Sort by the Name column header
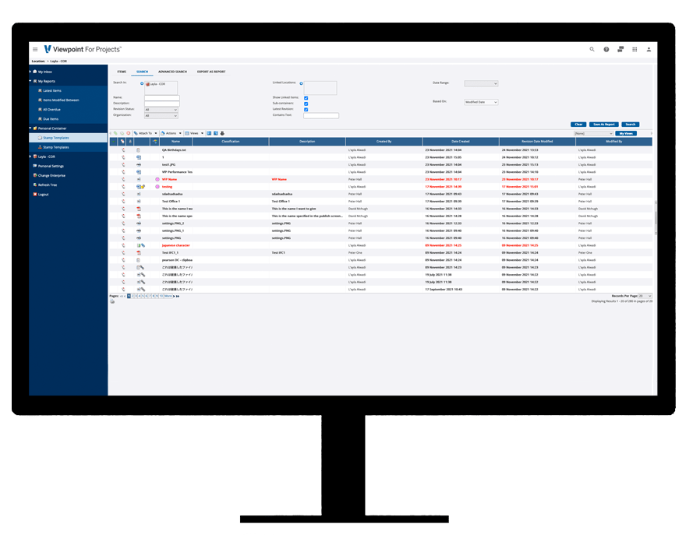Screen dimensions: 686x538 pyautogui.click(x=176, y=142)
